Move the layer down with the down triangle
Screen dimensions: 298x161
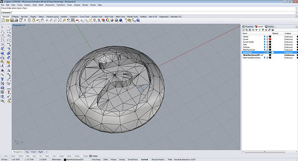tap(257, 30)
